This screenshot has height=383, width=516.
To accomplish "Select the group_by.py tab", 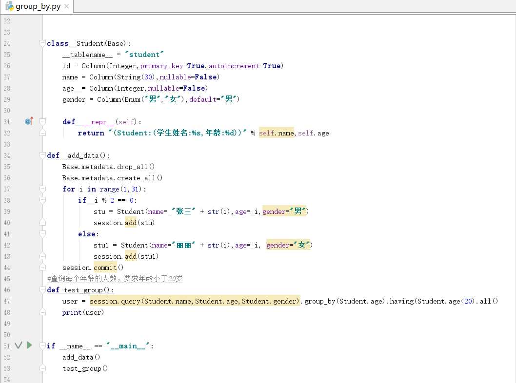I will [x=37, y=6].
